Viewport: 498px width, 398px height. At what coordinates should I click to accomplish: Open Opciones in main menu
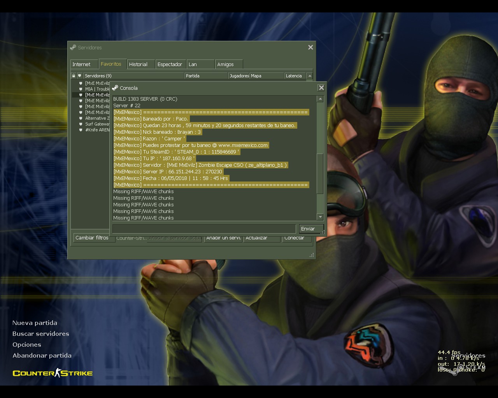27,345
